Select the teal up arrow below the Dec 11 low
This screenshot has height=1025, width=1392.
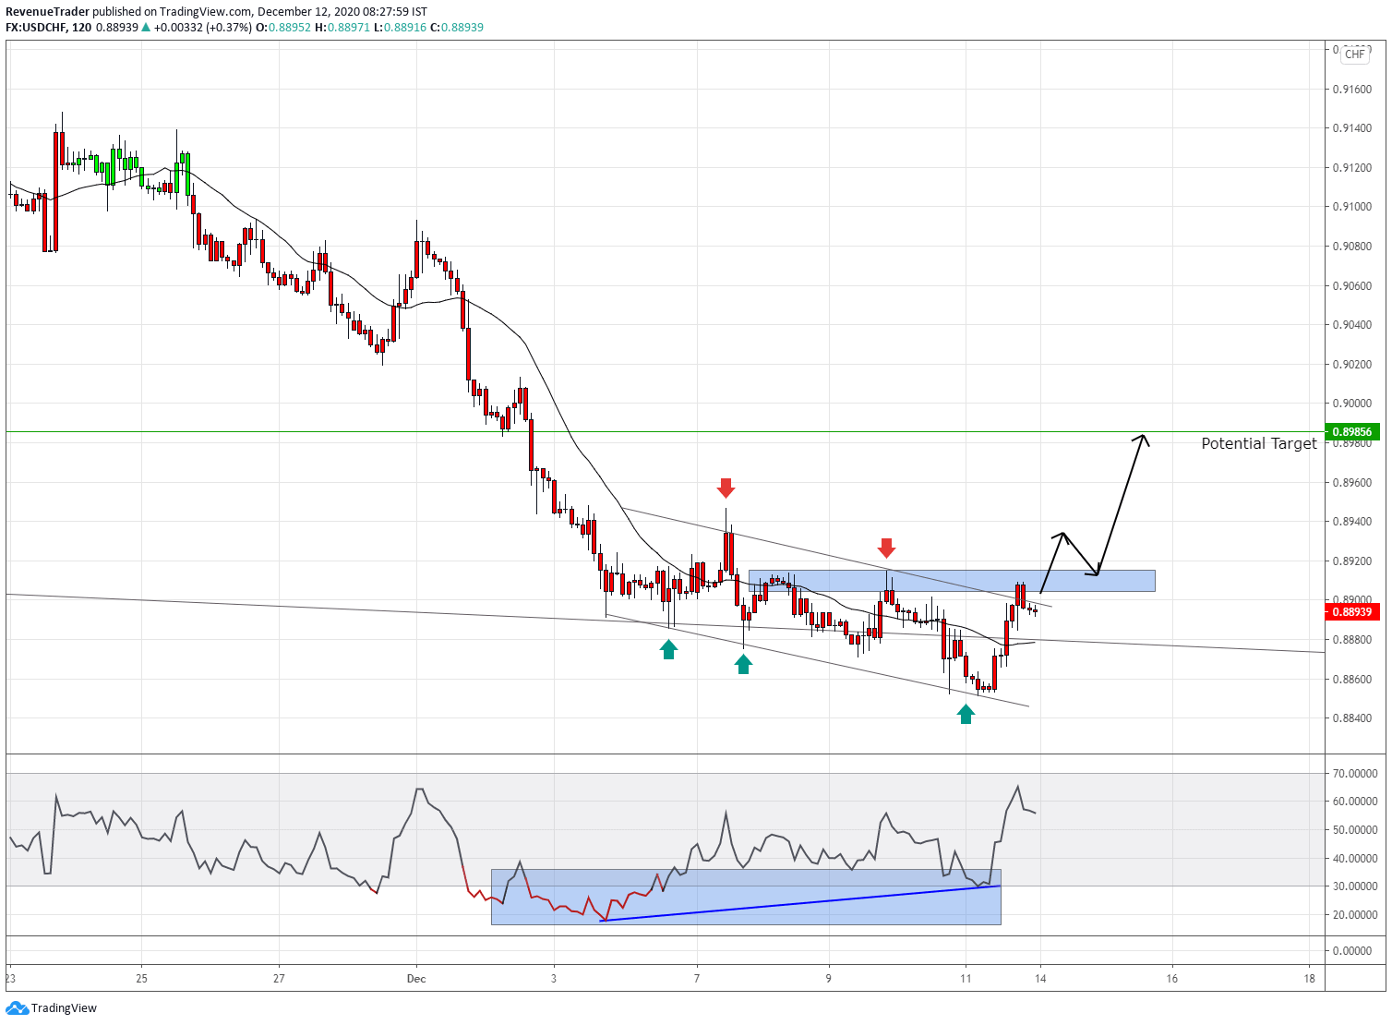pos(966,714)
